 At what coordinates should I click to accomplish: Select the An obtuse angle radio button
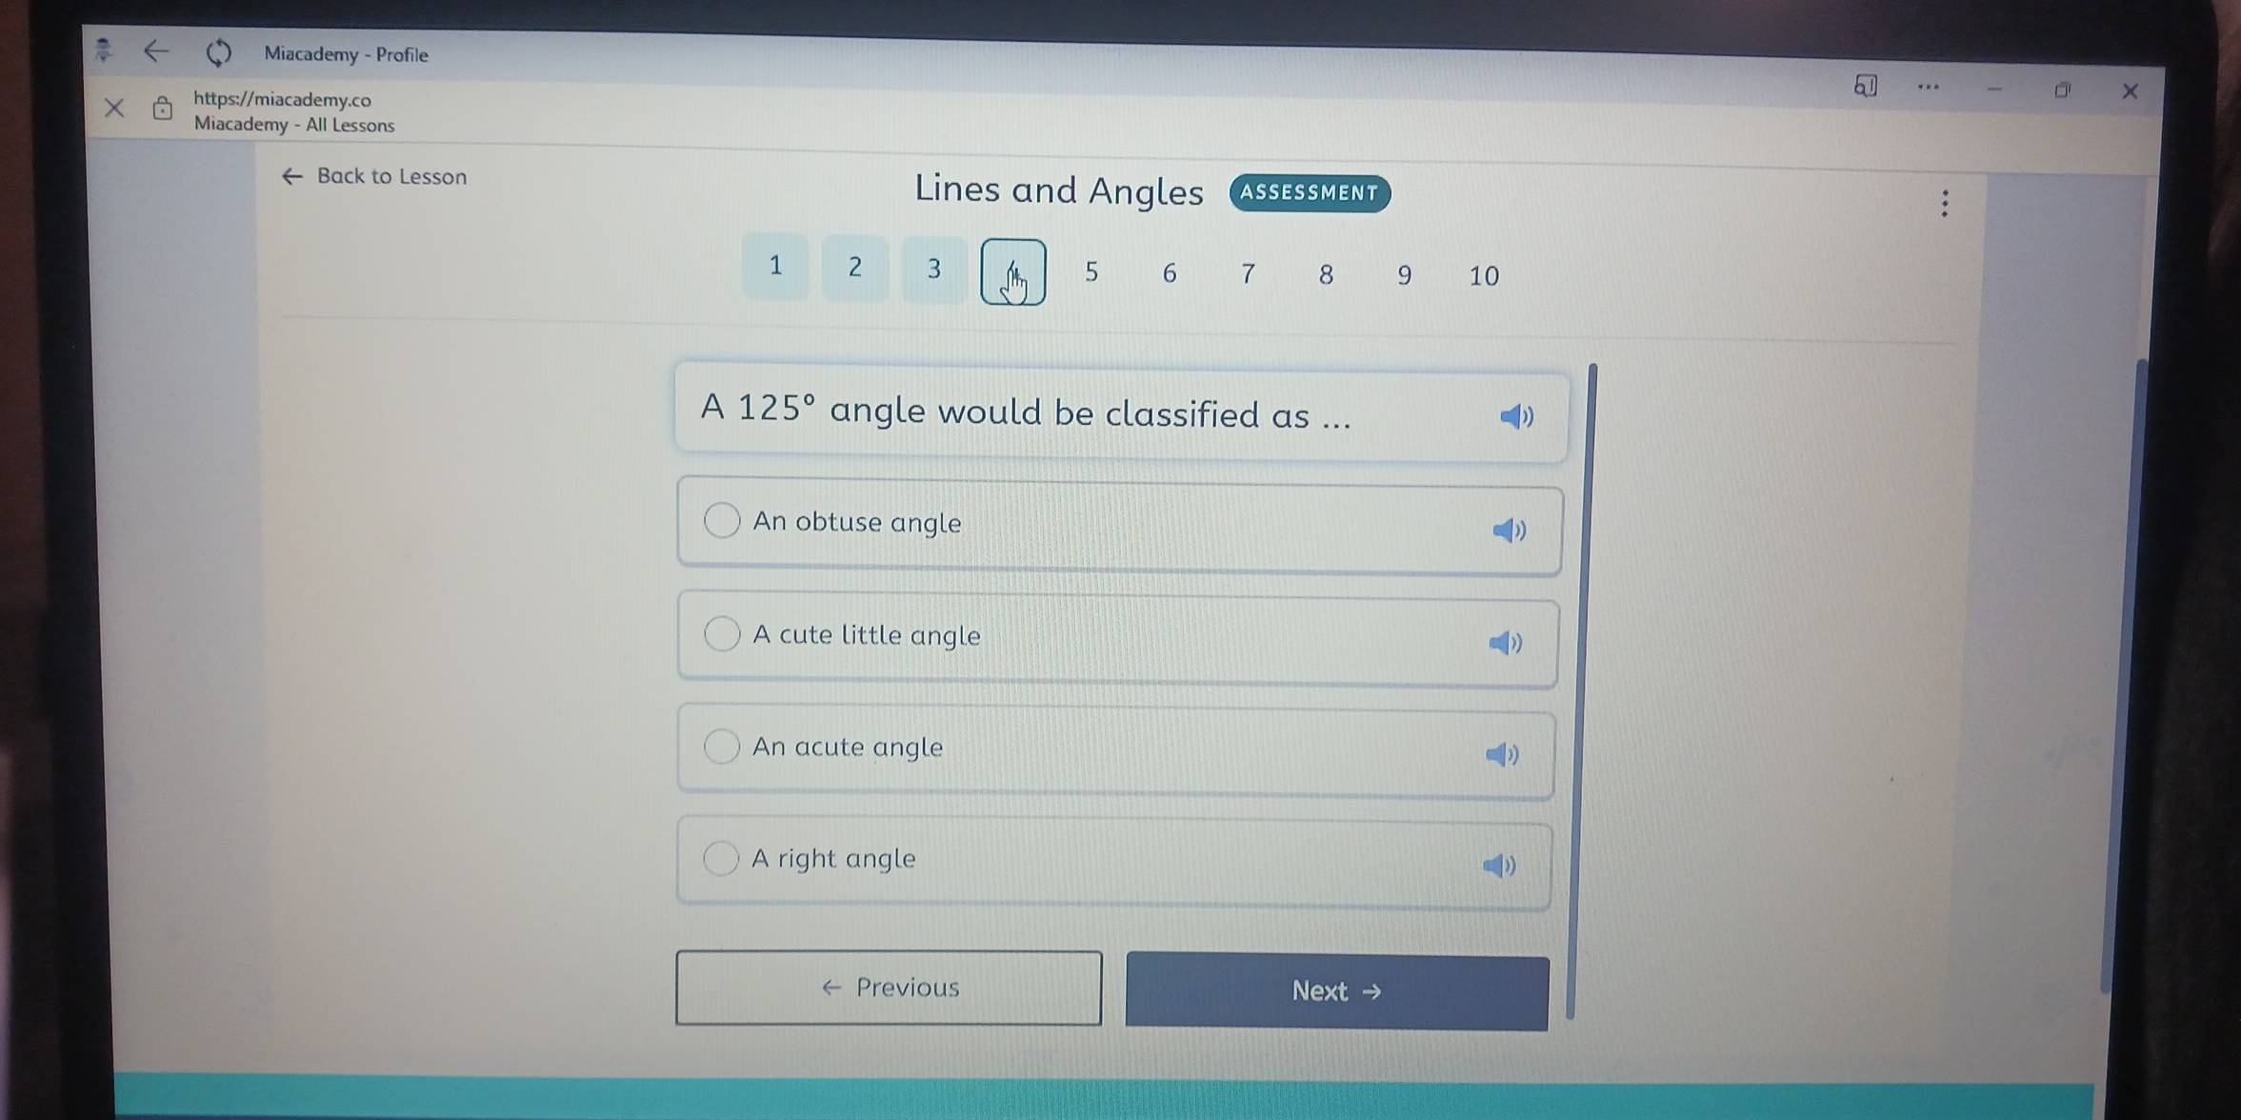click(716, 522)
